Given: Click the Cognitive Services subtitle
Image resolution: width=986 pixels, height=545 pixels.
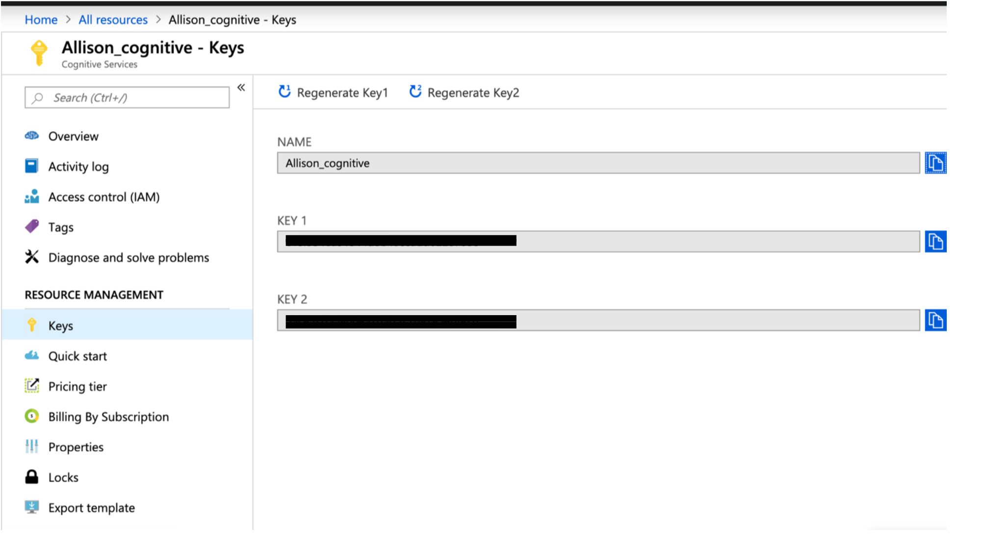Looking at the screenshot, I should [100, 64].
